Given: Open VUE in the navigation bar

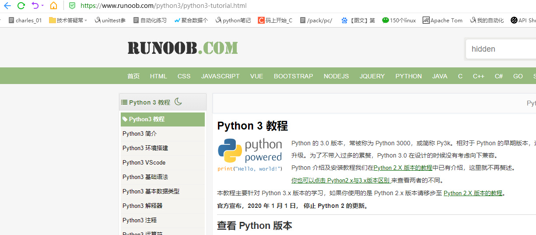Looking at the screenshot, I should point(257,76).
